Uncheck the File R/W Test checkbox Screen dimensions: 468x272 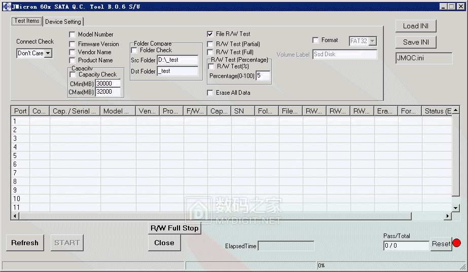tap(210, 34)
